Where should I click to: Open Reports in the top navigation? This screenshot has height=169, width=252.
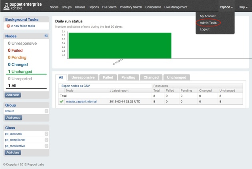(x=94, y=7)
